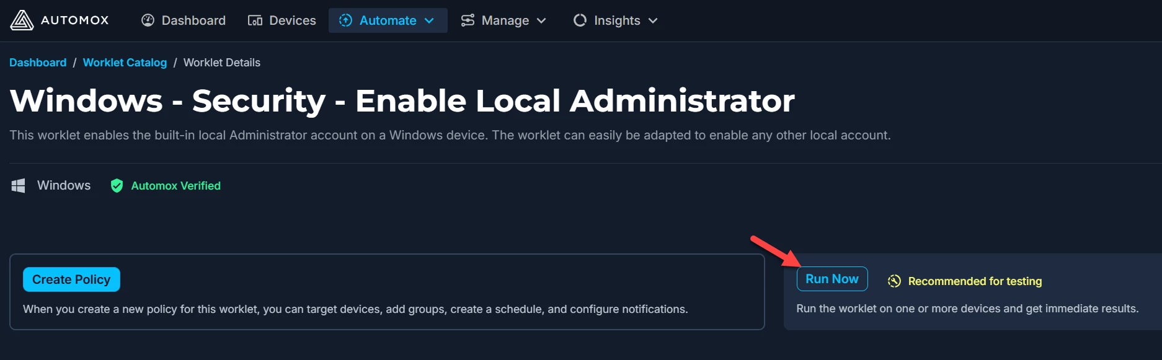The height and width of the screenshot is (360, 1162).
Task: Click the Automox Verified label
Action: coord(176,186)
